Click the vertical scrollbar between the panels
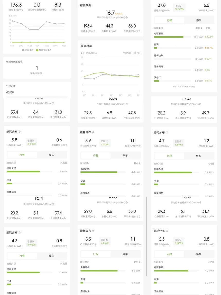Image resolution: width=221 pixels, height=295 pixels. coord(146,236)
